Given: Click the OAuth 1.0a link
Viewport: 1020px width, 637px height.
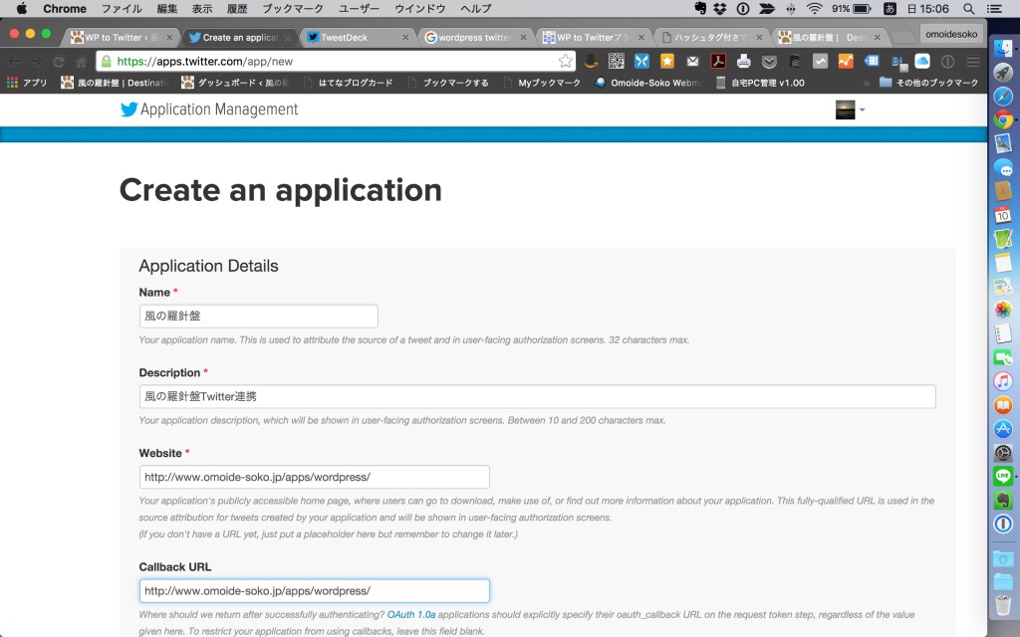Looking at the screenshot, I should [411, 615].
